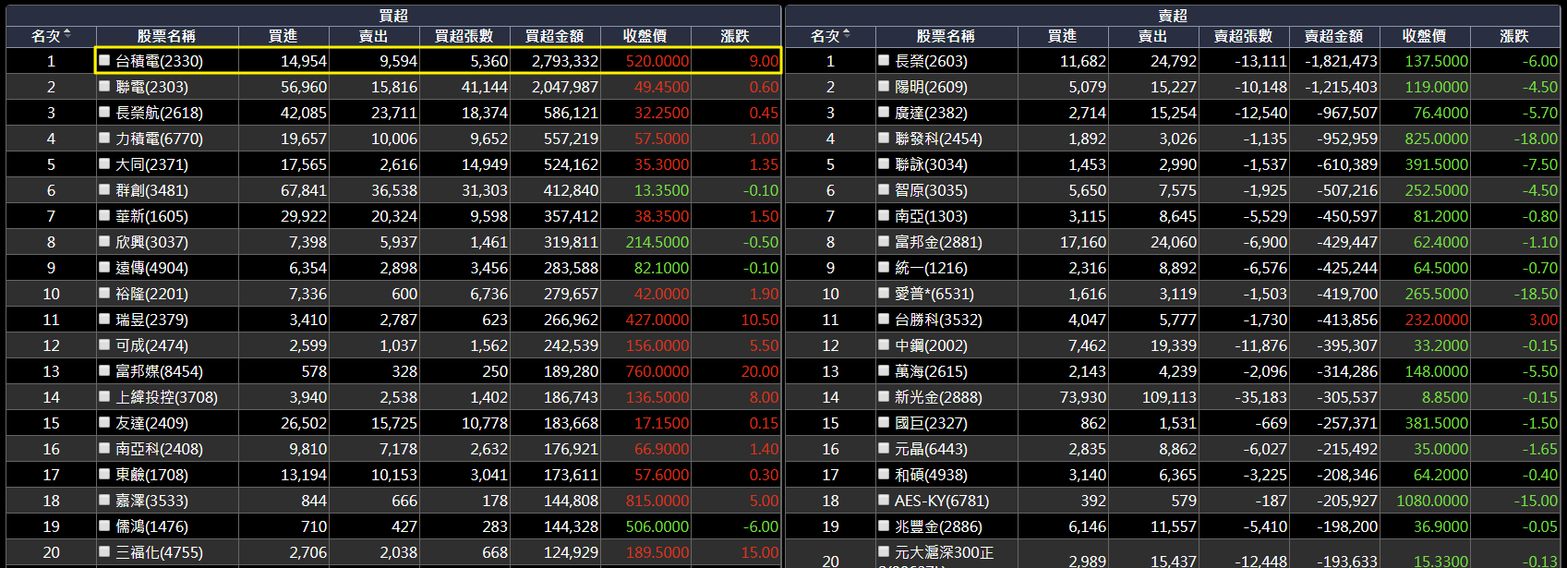The image size is (1567, 568).
Task: Select stock name 和碩(4938)
Action: 931,475
